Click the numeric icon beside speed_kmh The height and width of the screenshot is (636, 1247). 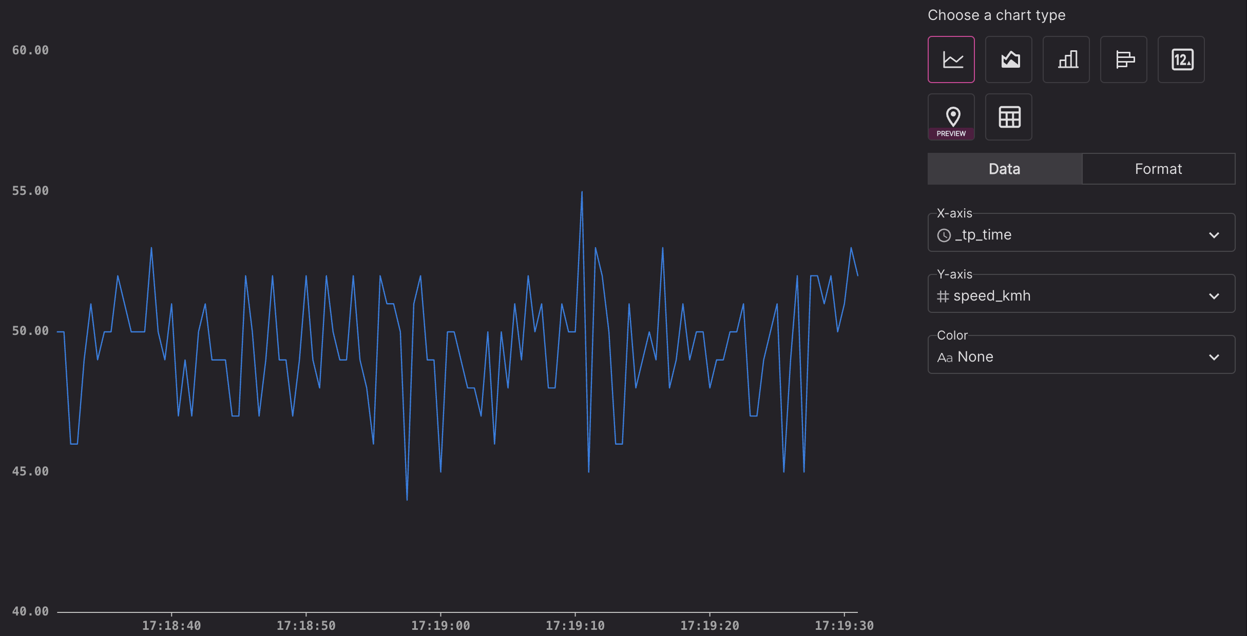click(x=943, y=295)
